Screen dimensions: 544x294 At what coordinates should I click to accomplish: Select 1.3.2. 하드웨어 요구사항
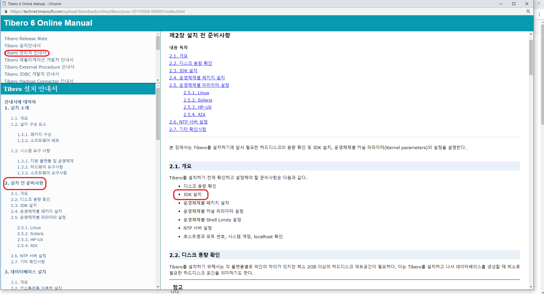pos(40,167)
